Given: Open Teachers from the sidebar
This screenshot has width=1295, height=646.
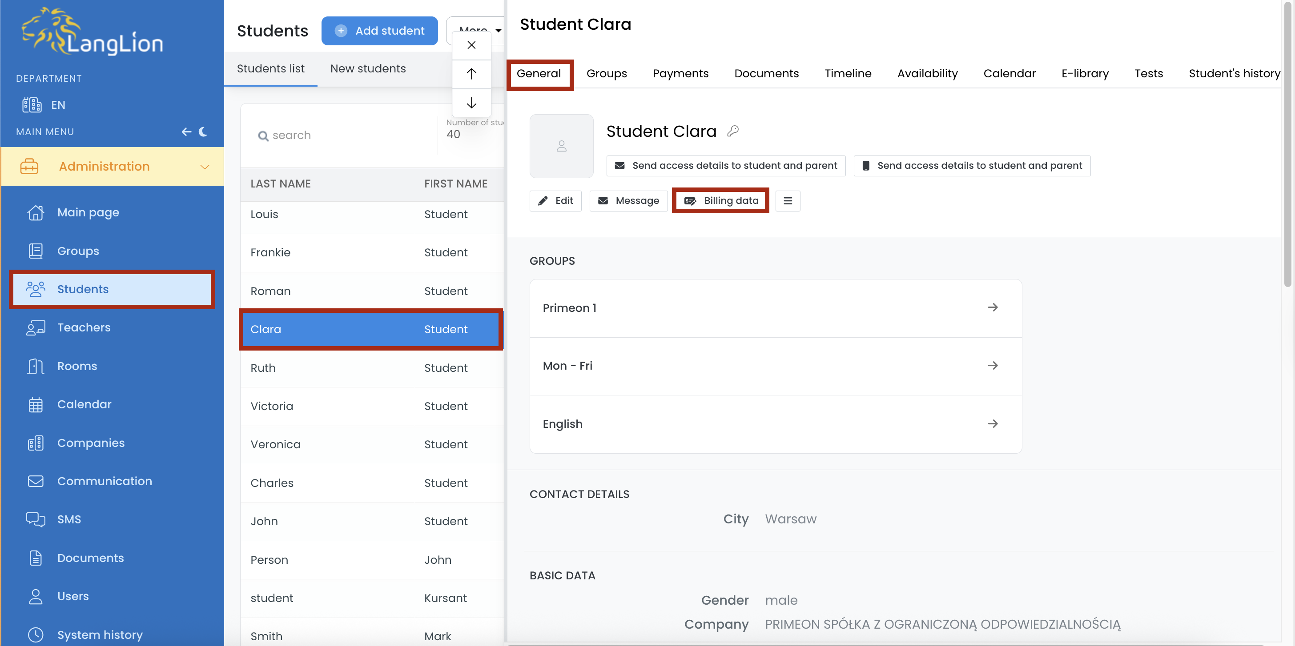Looking at the screenshot, I should pos(84,327).
